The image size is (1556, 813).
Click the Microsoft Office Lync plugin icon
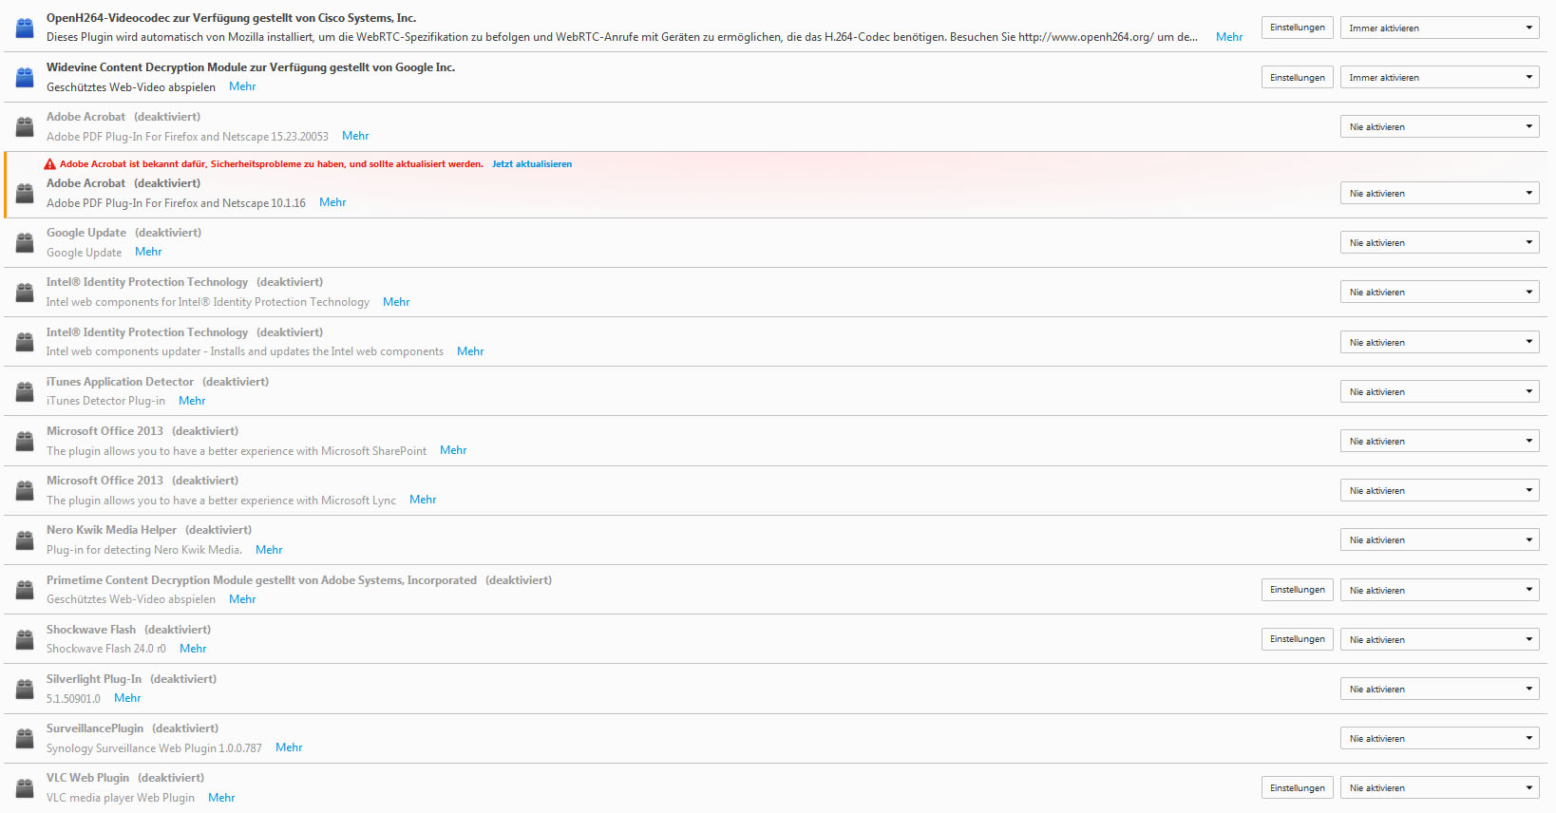25,490
